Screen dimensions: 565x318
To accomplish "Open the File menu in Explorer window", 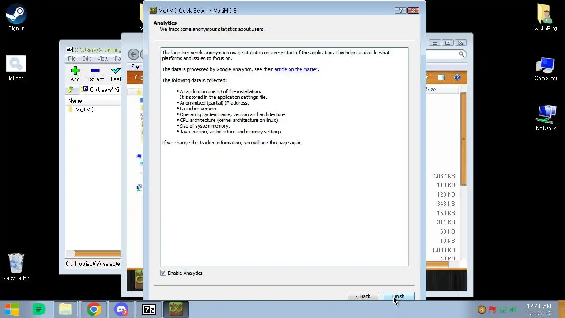I will [135, 67].
